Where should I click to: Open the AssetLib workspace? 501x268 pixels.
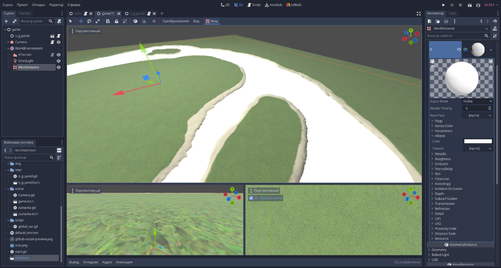tap(273, 5)
